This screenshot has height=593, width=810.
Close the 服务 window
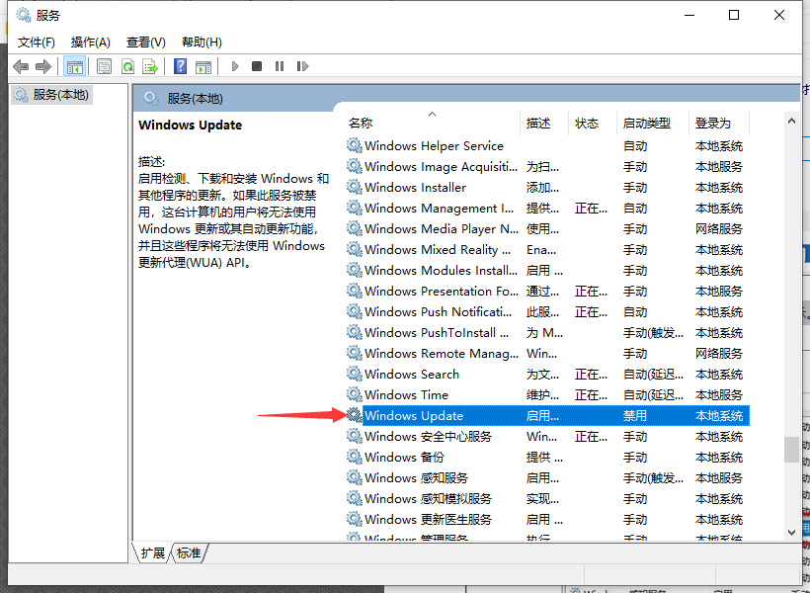779,15
